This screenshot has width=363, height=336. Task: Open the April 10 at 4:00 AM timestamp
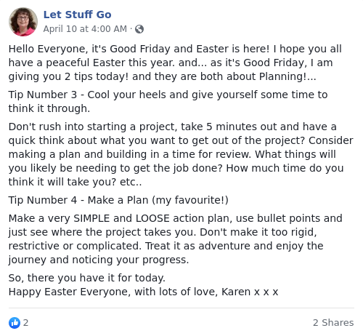[x=85, y=29]
